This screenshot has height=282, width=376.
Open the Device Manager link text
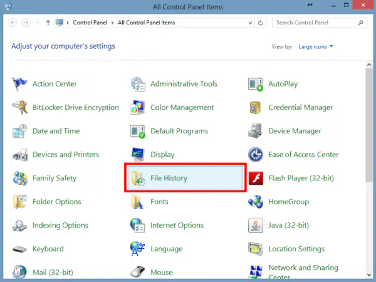tap(295, 131)
